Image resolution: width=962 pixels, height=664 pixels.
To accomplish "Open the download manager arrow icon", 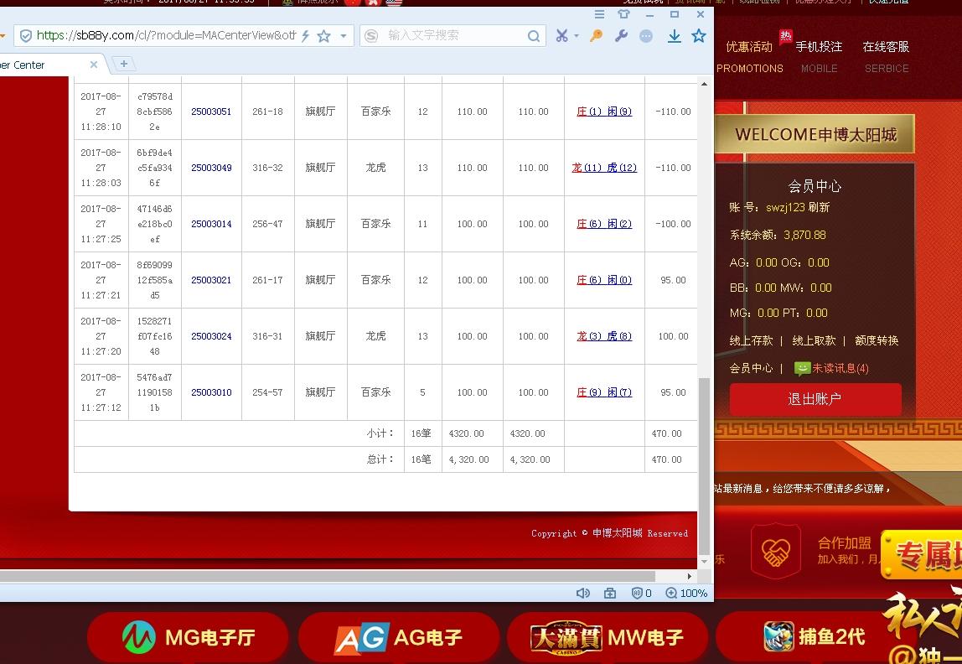I will click(x=675, y=36).
